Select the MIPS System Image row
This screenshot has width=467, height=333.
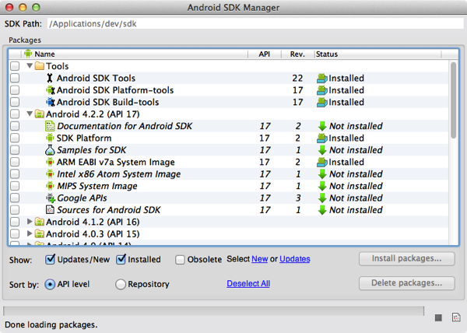[x=228, y=186]
